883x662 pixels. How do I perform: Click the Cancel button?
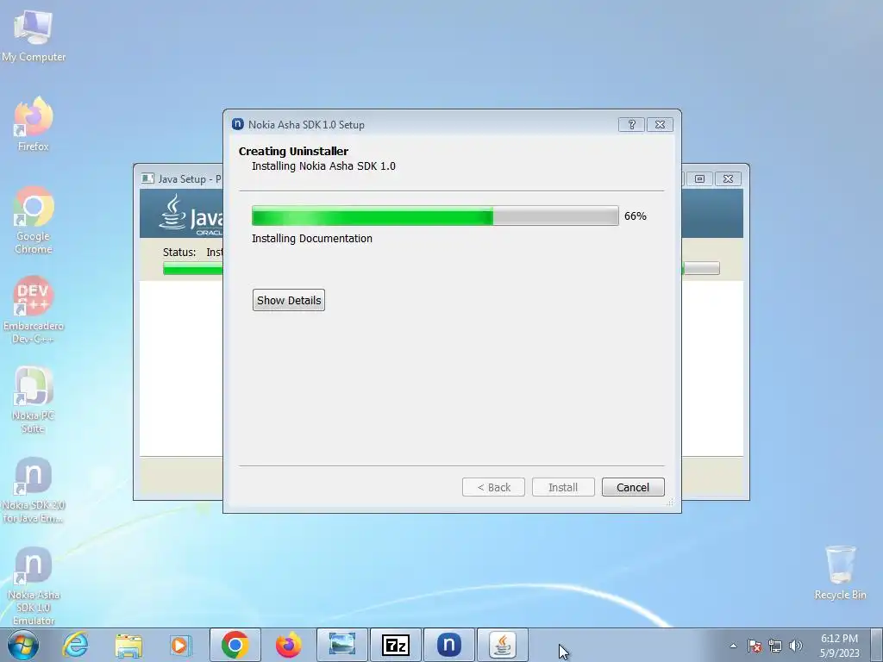(x=633, y=488)
